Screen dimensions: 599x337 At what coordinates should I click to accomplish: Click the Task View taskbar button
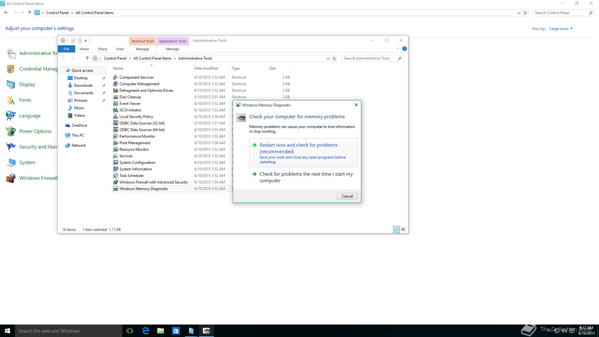[130, 331]
